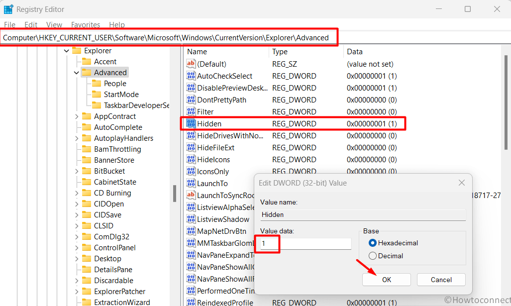
Task: Expand the Desktop key
Action: coord(76,259)
